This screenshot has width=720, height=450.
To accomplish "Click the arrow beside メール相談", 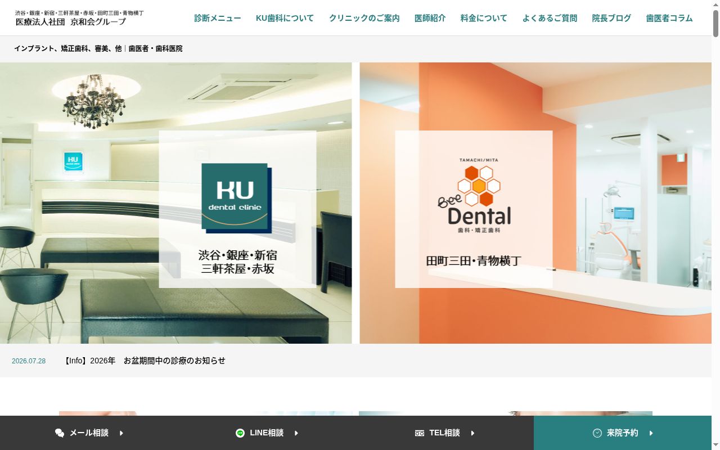I will pos(121,433).
